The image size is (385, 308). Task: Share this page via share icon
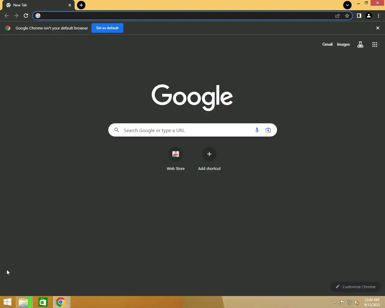click(337, 16)
